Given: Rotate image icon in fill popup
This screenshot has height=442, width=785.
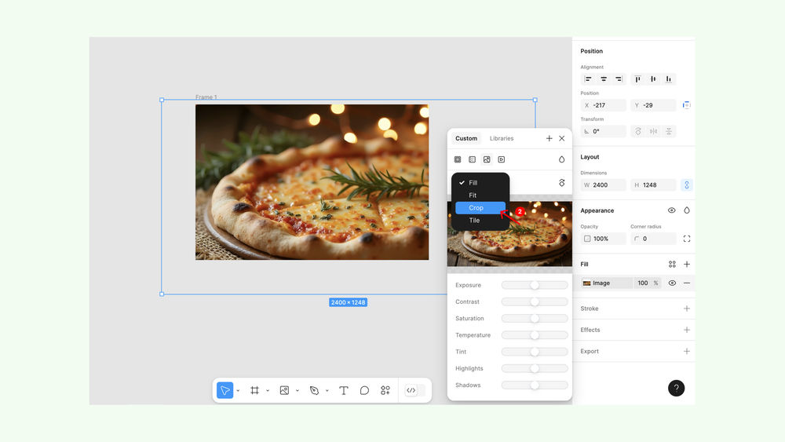Looking at the screenshot, I should coord(562,183).
